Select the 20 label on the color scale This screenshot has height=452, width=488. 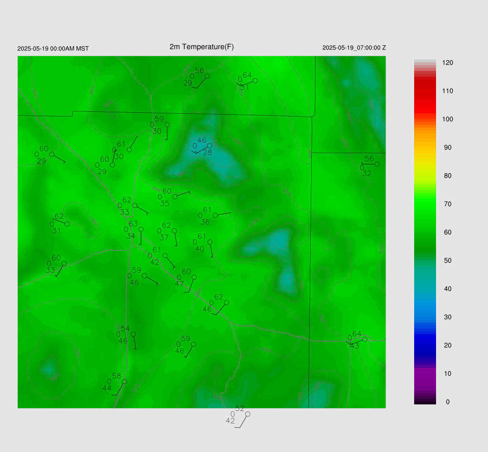click(x=447, y=345)
